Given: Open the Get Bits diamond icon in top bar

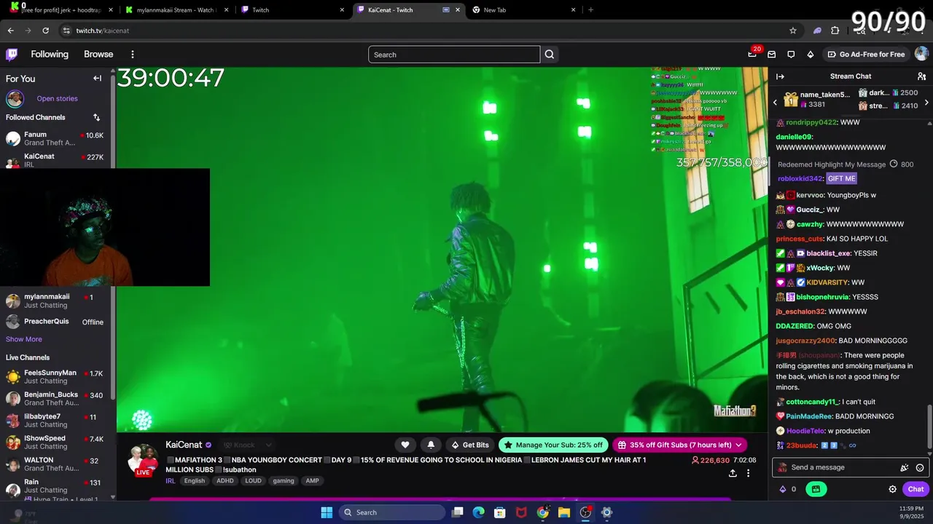Looking at the screenshot, I should pyautogui.click(x=810, y=54).
